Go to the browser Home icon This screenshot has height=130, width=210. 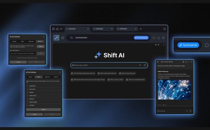(x=57, y=29)
